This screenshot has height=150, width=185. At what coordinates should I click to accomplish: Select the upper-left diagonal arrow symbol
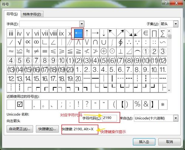coord(112,33)
